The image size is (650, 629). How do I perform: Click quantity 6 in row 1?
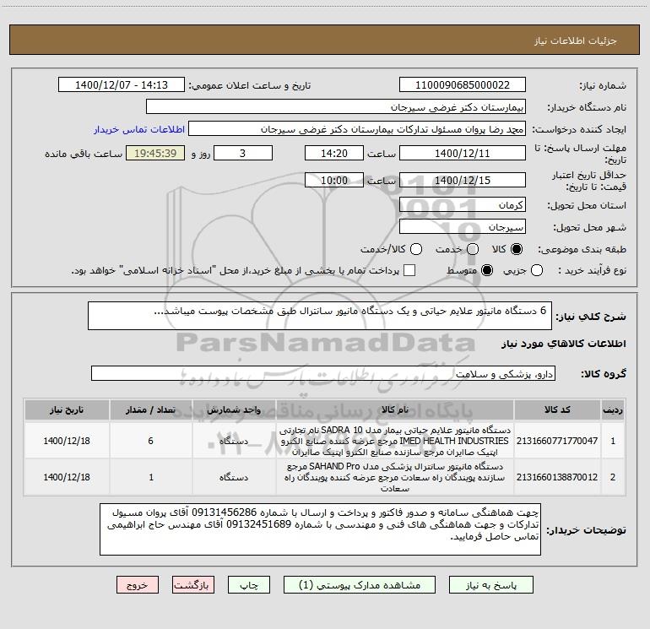pyautogui.click(x=150, y=441)
